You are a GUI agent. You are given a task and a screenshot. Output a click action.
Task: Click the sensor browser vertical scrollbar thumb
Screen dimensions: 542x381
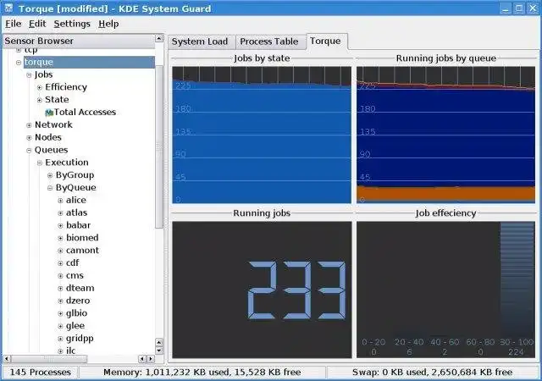(159, 146)
